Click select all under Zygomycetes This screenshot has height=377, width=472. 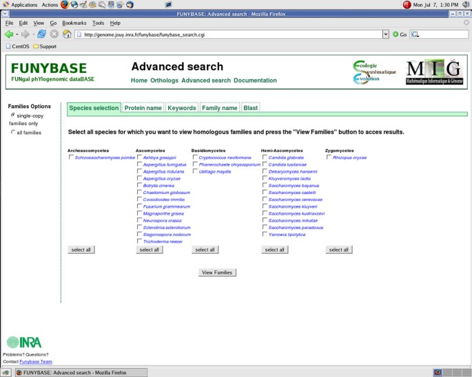[338, 250]
